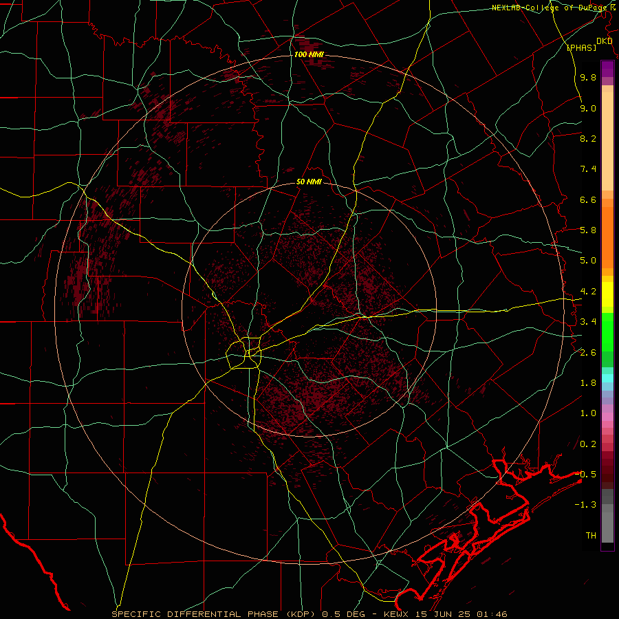Select the 9.0 value on color scale

click(x=588, y=108)
